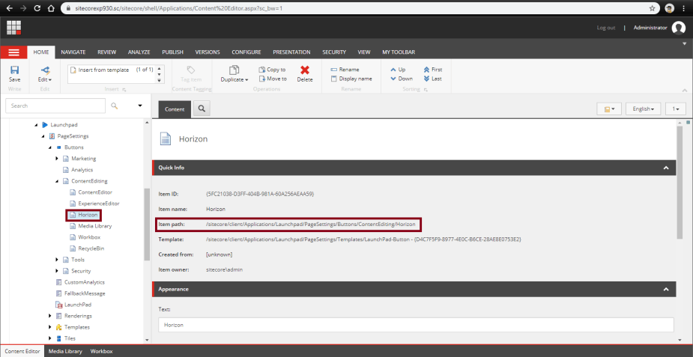Move item Up in sorting

coord(398,70)
